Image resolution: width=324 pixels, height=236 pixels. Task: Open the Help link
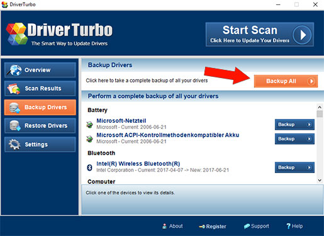(x=294, y=226)
